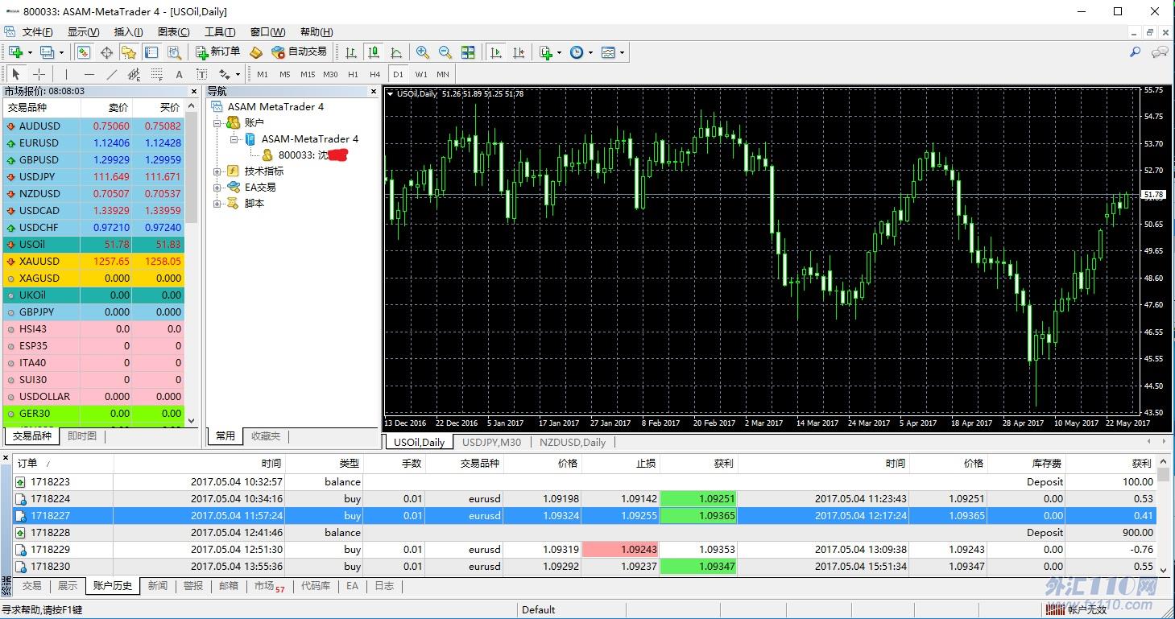Click account history vertical scrollbar
The width and height of the screenshot is (1175, 619).
(1163, 514)
